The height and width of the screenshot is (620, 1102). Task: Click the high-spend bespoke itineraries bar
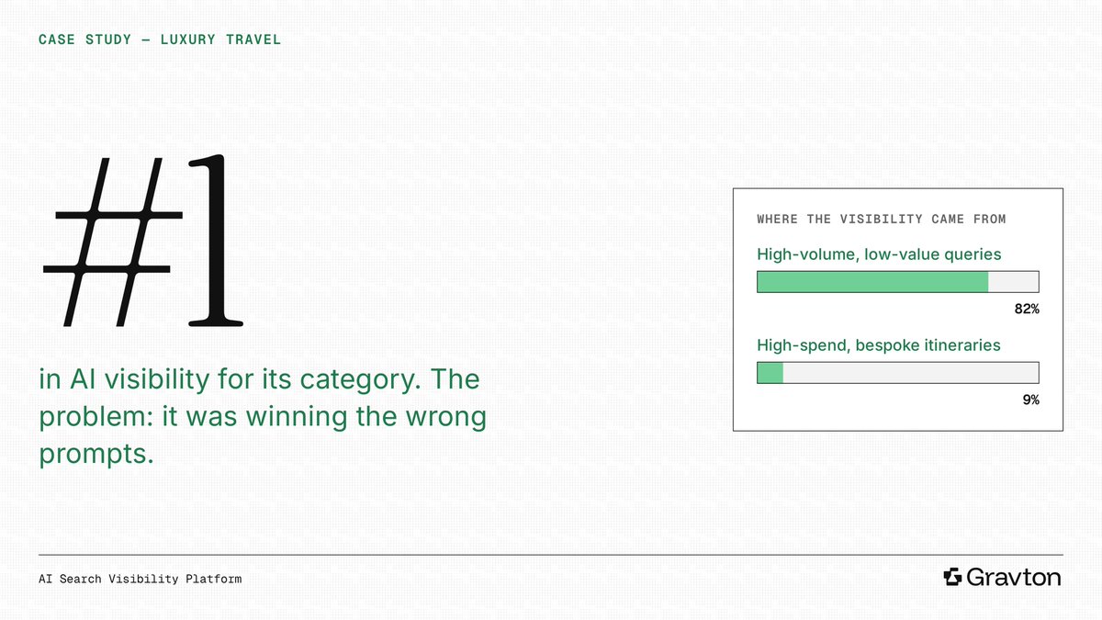pyautogui.click(x=897, y=372)
